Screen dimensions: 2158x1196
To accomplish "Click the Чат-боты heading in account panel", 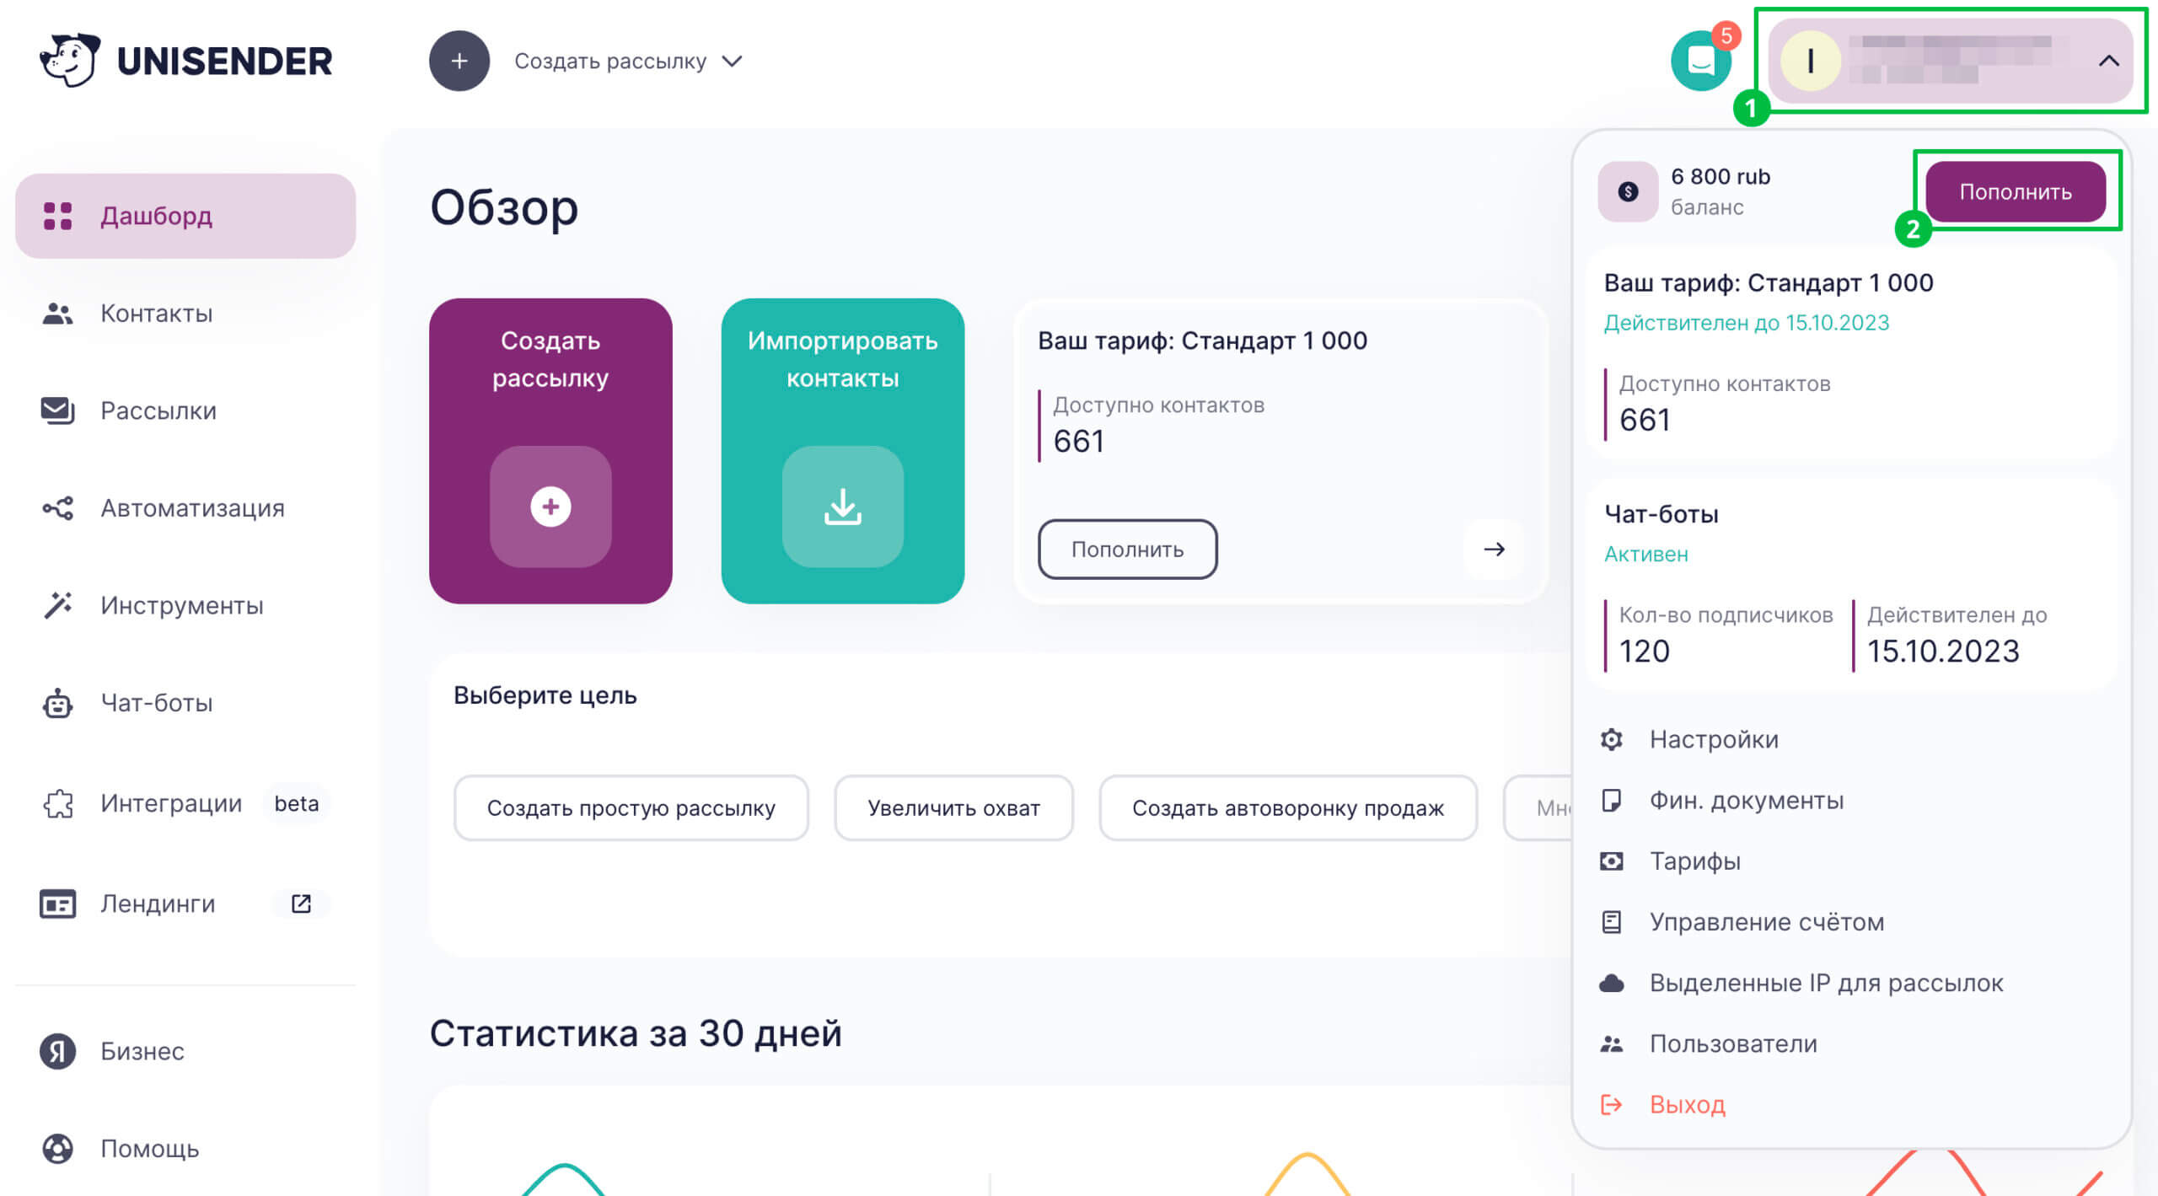I will (1661, 513).
